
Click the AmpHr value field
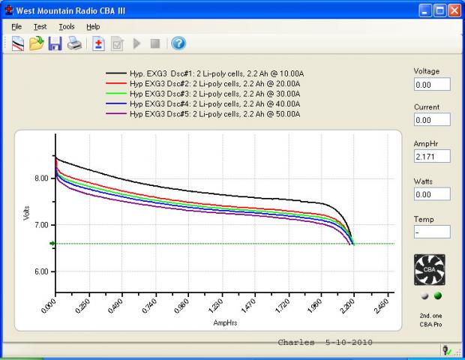(x=431, y=157)
